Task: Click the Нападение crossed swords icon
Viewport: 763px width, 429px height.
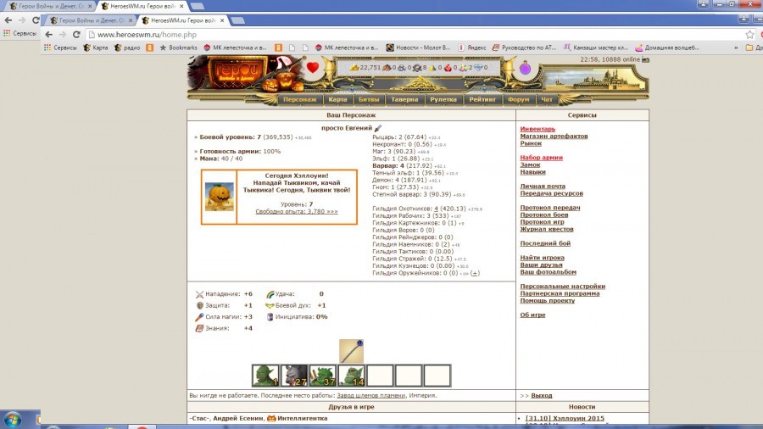Action: tap(199, 294)
